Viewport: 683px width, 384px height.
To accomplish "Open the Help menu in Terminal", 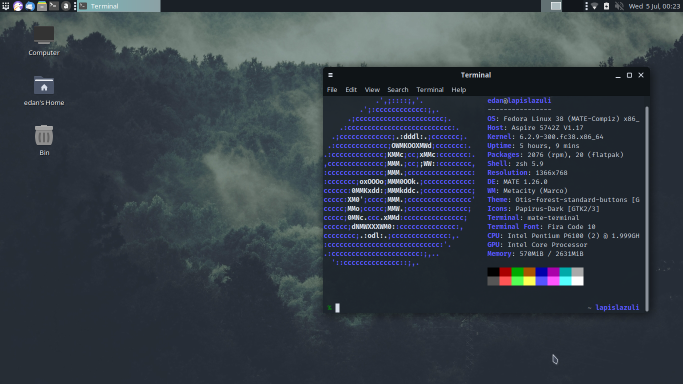I will tap(458, 89).
